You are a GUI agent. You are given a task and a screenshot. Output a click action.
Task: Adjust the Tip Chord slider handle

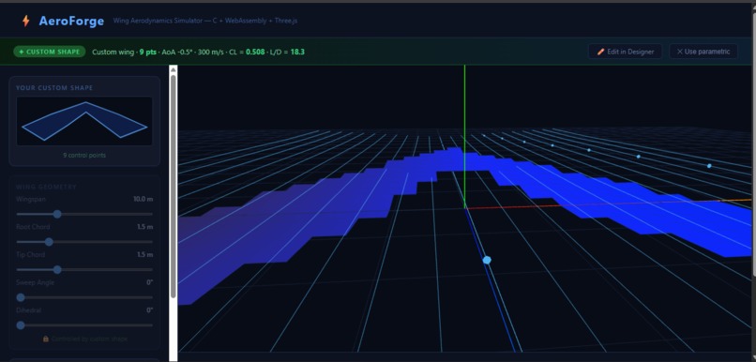(x=57, y=269)
